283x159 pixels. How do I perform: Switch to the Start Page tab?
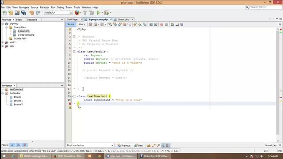coord(72,19)
